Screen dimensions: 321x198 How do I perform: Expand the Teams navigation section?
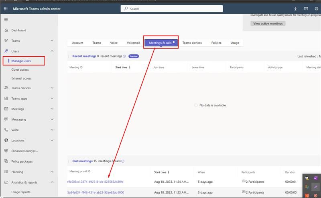52,41
